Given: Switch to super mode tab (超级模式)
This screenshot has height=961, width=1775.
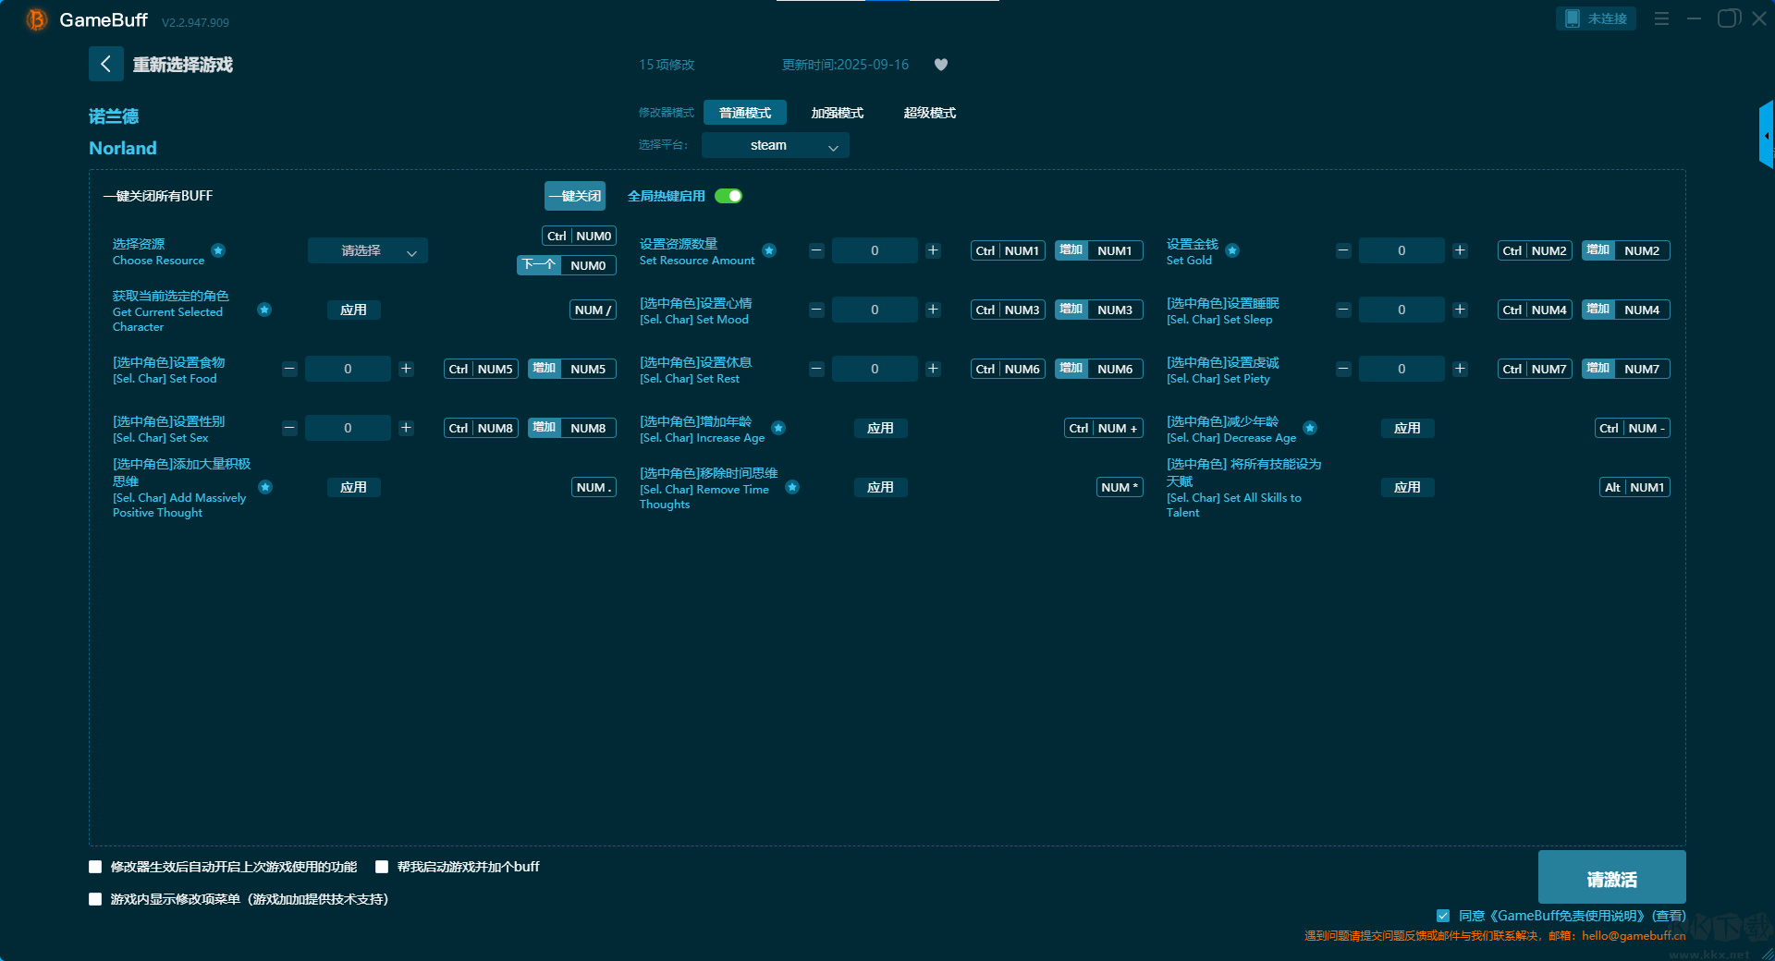Looking at the screenshot, I should tap(930, 113).
